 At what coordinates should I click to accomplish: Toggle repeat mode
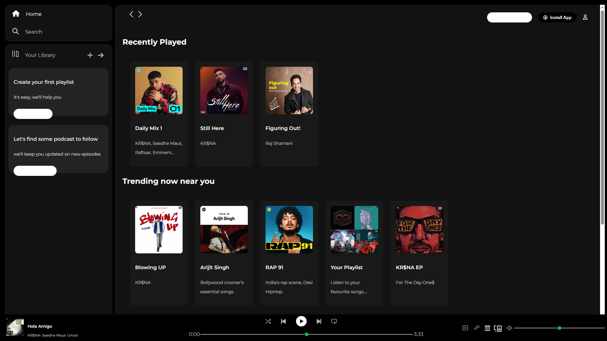(x=334, y=321)
